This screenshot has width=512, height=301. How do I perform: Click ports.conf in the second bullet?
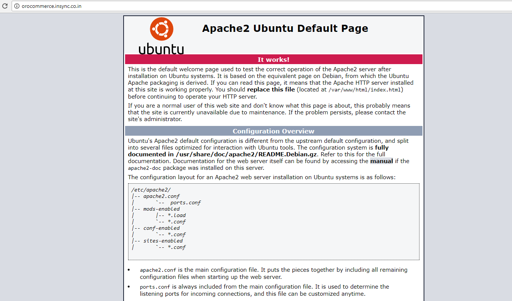pos(155,287)
